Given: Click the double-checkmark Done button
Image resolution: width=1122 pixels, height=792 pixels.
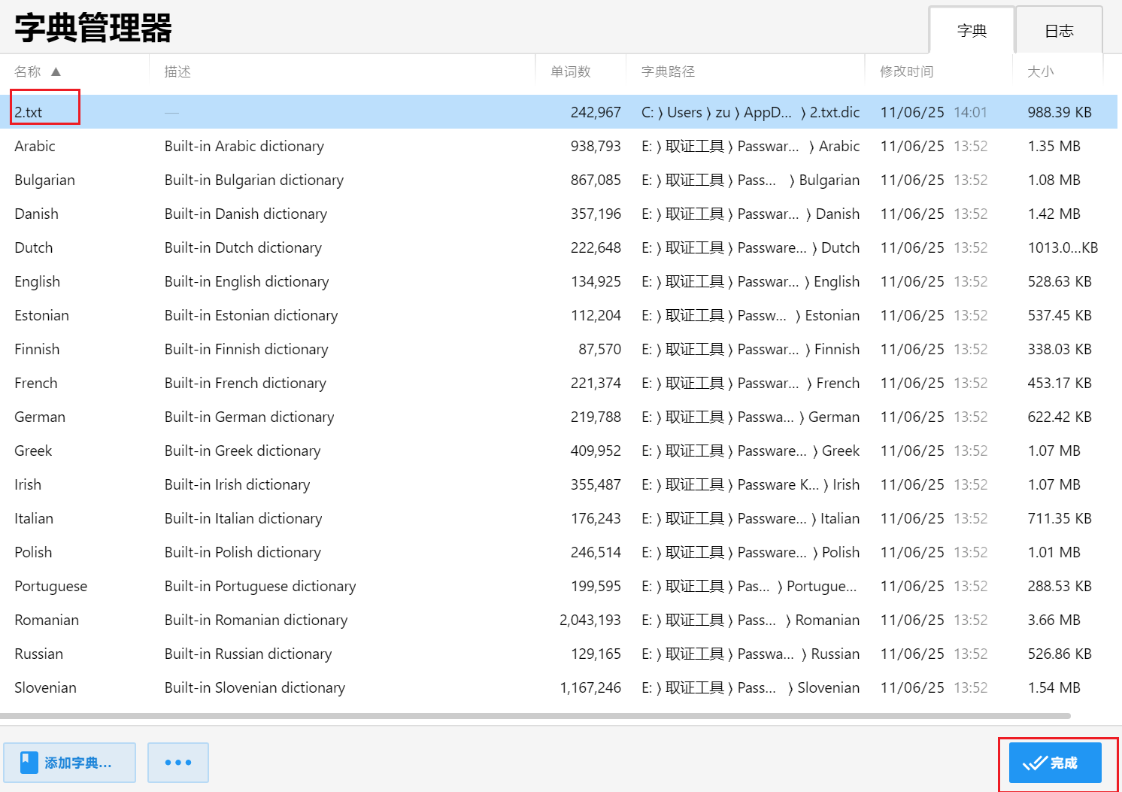Looking at the screenshot, I should [x=1054, y=763].
